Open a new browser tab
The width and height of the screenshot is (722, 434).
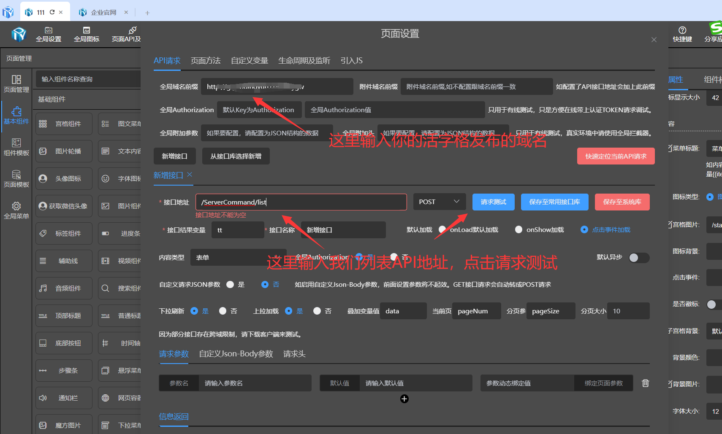[147, 13]
